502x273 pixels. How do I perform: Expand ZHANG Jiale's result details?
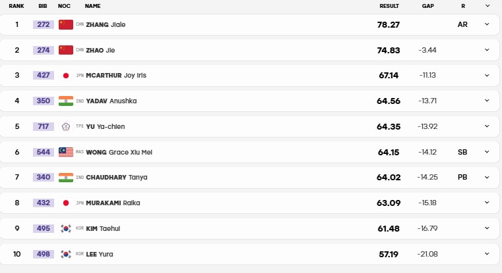(487, 24)
